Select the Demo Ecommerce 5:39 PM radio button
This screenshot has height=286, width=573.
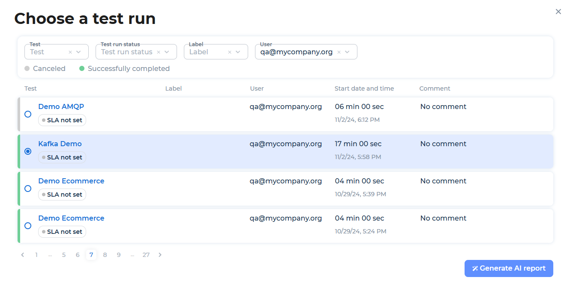(28, 189)
